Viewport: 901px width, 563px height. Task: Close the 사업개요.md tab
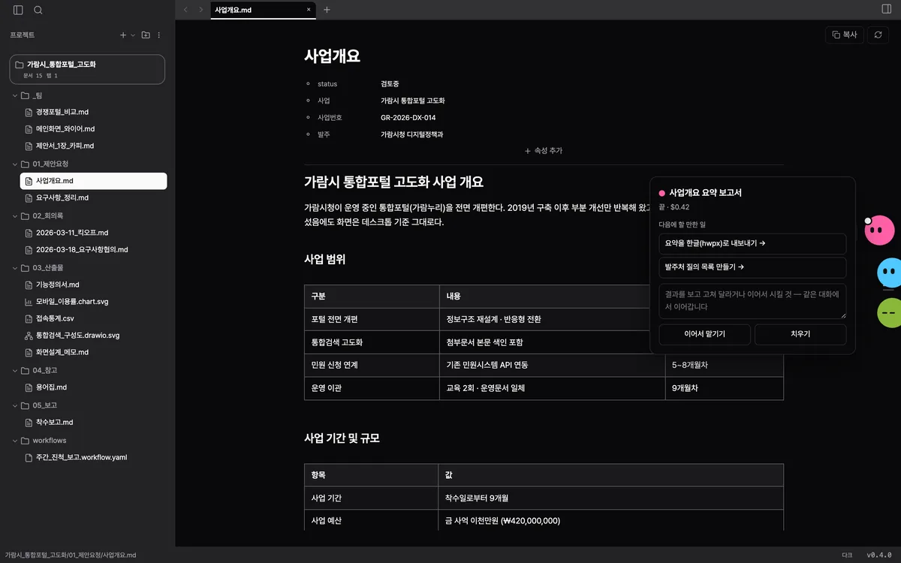coord(309,10)
